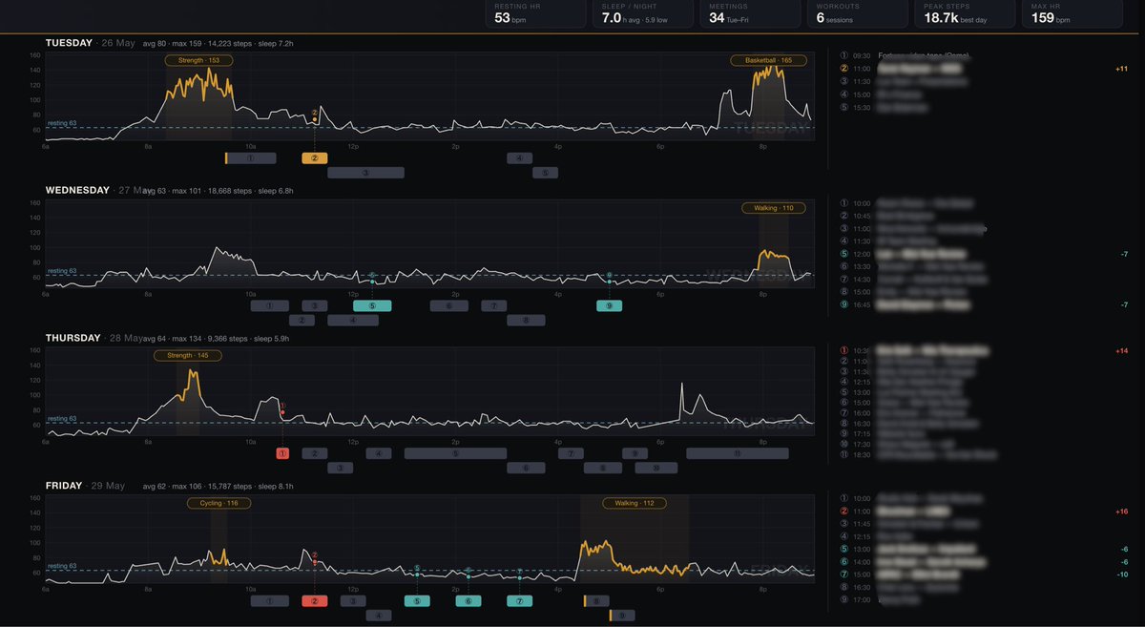Click Wednesday's 'resting 63' baseline label
Viewport: 1145px width, 627px height.
[62, 271]
